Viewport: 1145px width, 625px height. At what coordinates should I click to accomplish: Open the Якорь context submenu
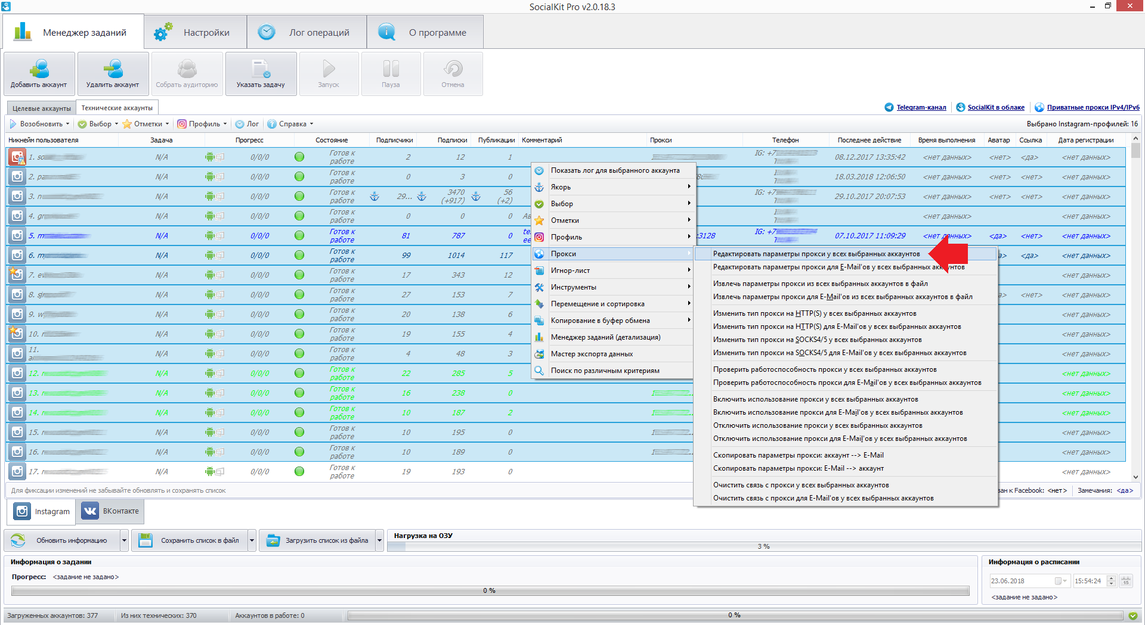click(613, 187)
